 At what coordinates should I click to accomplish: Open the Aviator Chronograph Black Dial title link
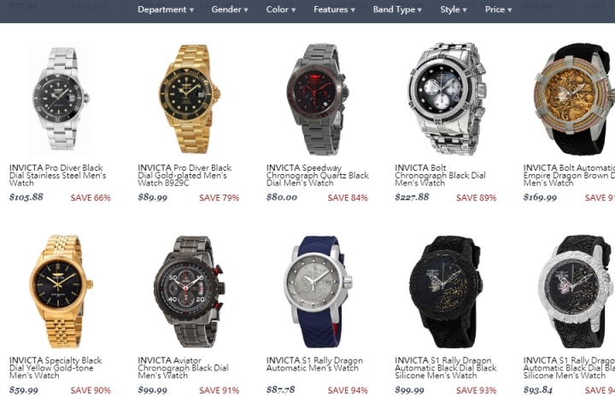(x=183, y=368)
